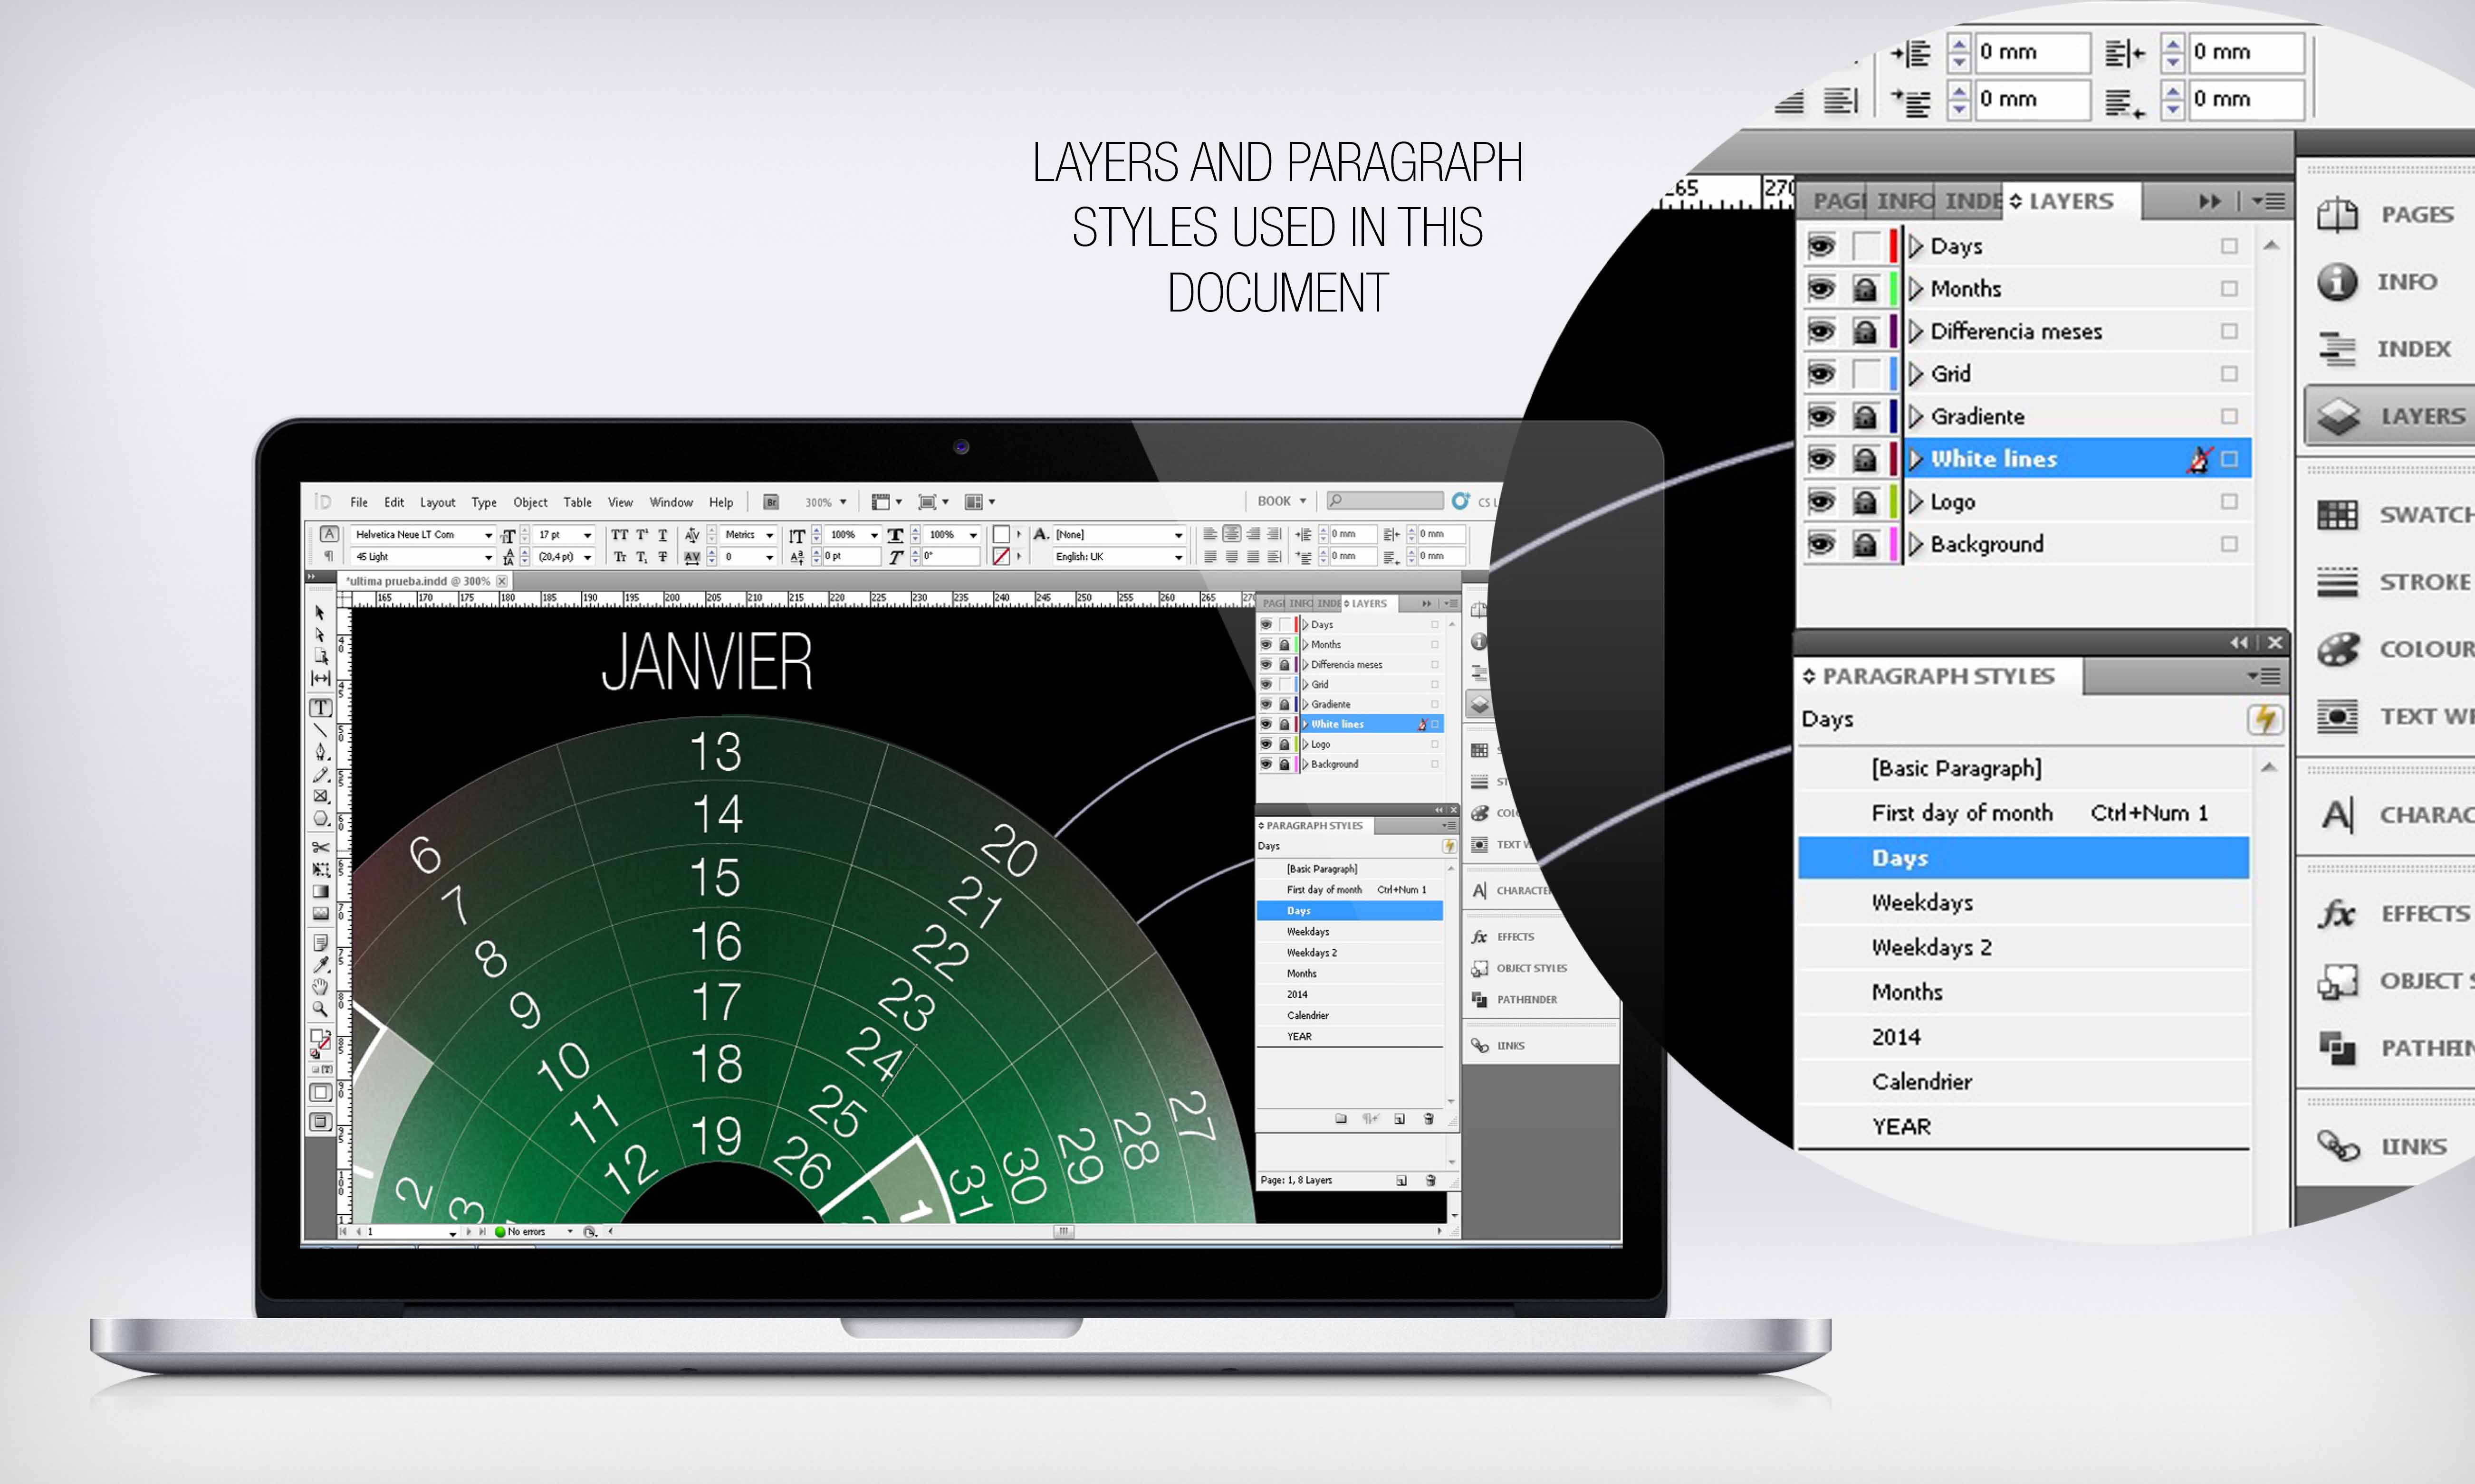Click the search field beside the BOOK workspace

pos(1386,501)
